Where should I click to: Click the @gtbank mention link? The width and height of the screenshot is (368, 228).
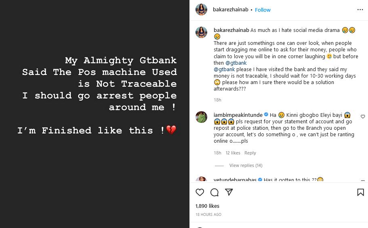(236, 63)
